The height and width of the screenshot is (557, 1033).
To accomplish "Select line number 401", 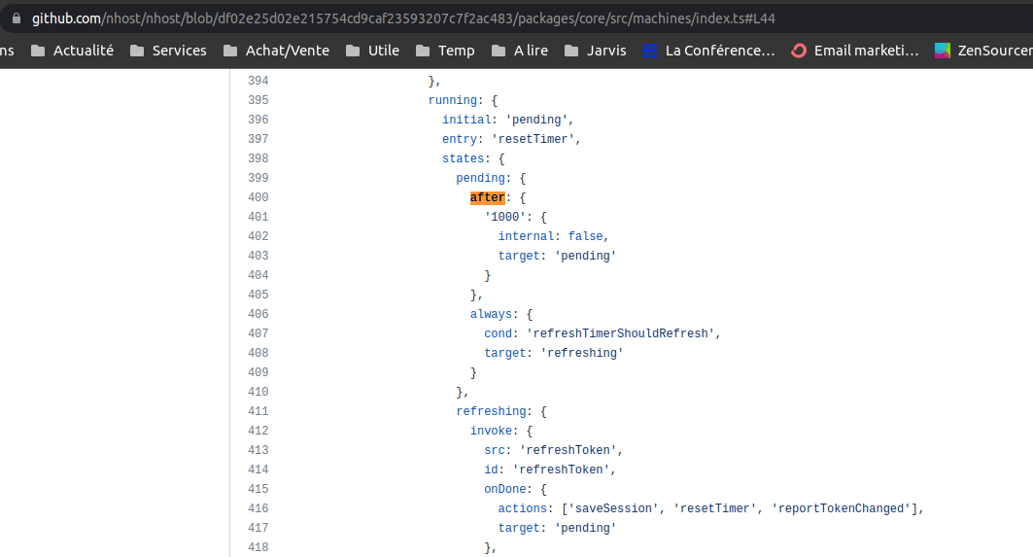I will 258,217.
